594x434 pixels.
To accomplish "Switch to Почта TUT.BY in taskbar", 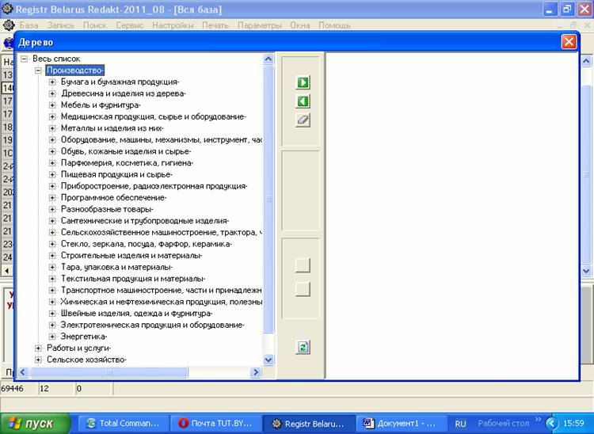I will [x=214, y=423].
